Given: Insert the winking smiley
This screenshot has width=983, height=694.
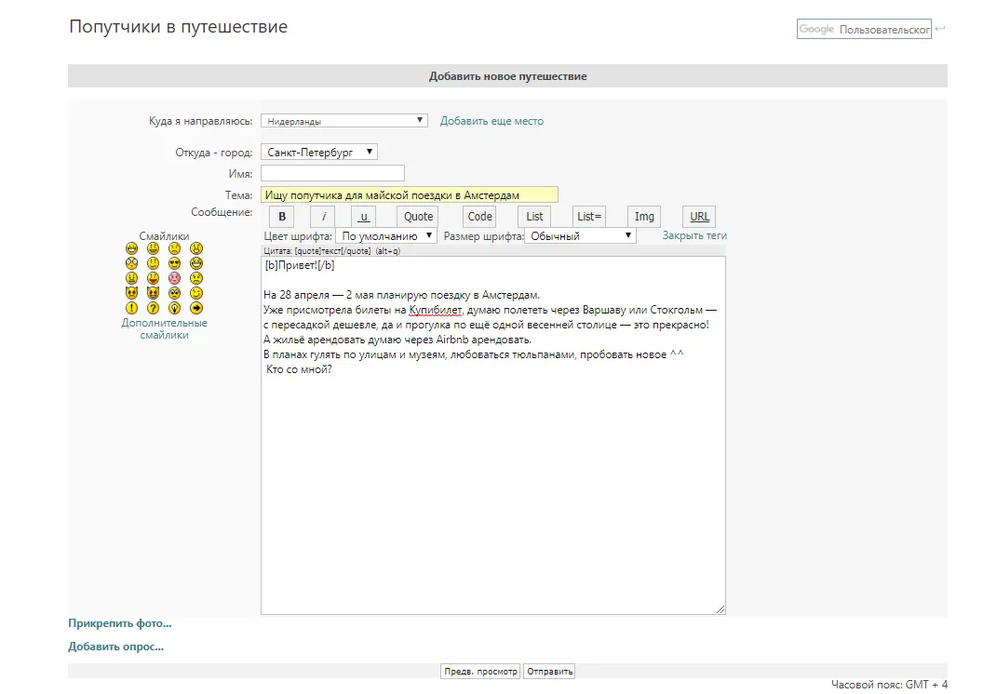Looking at the screenshot, I should pyautogui.click(x=196, y=293).
